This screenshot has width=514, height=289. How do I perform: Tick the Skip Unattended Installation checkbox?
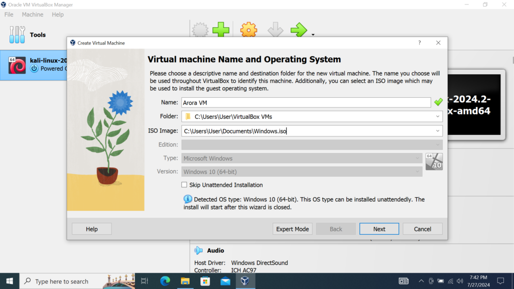[x=184, y=185]
